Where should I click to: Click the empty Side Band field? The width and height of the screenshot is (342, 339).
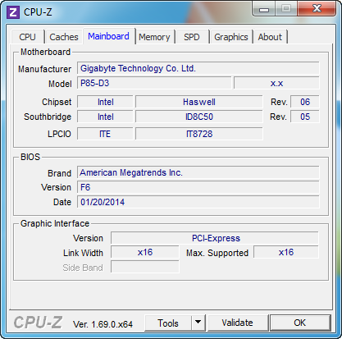click(x=145, y=267)
